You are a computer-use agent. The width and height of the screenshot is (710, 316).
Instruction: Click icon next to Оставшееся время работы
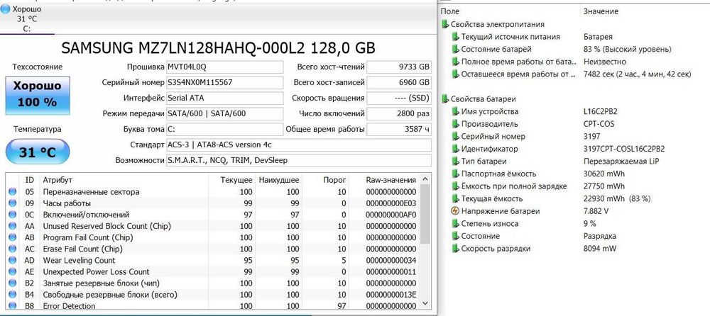456,74
